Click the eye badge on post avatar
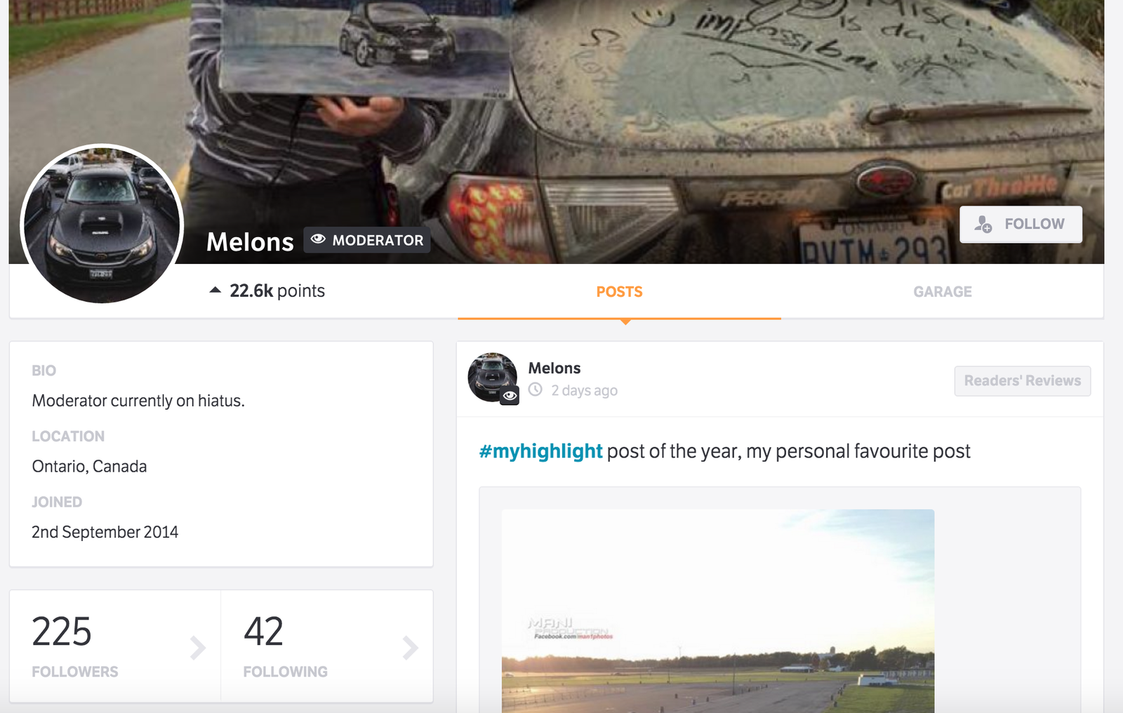 point(510,396)
